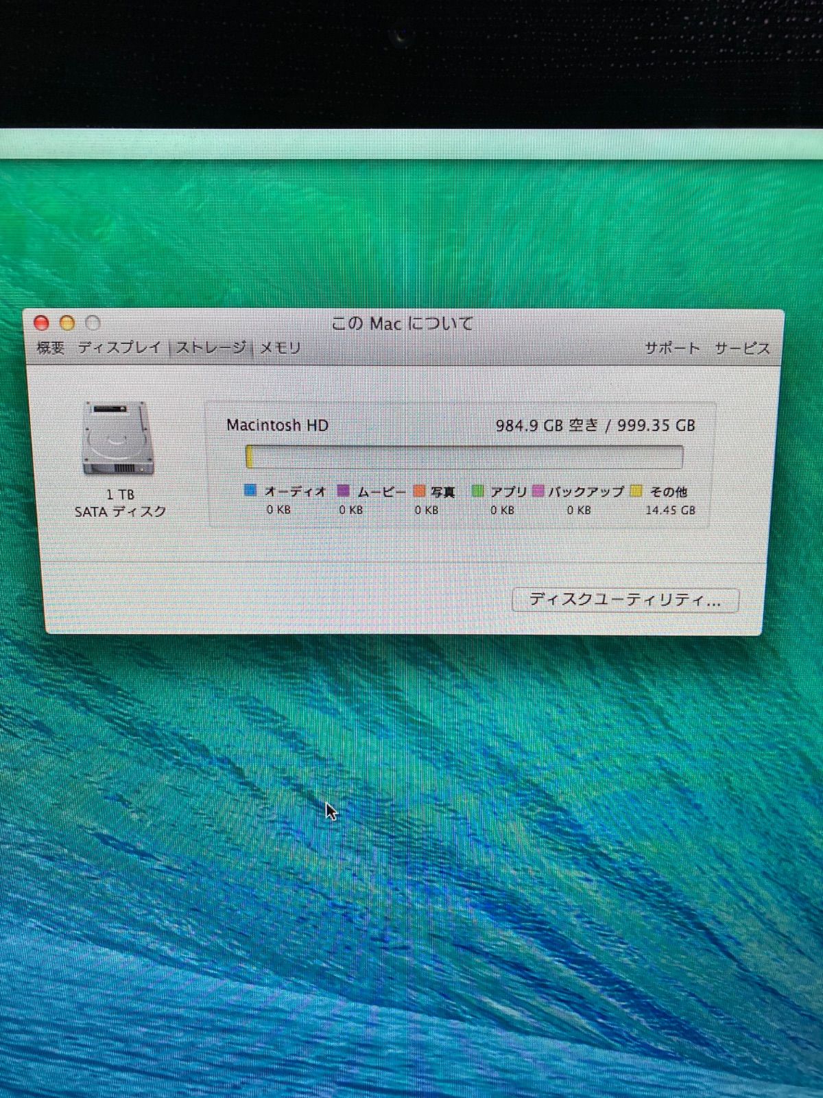Open the メモリ tab
The width and height of the screenshot is (823, 1098).
point(281,348)
